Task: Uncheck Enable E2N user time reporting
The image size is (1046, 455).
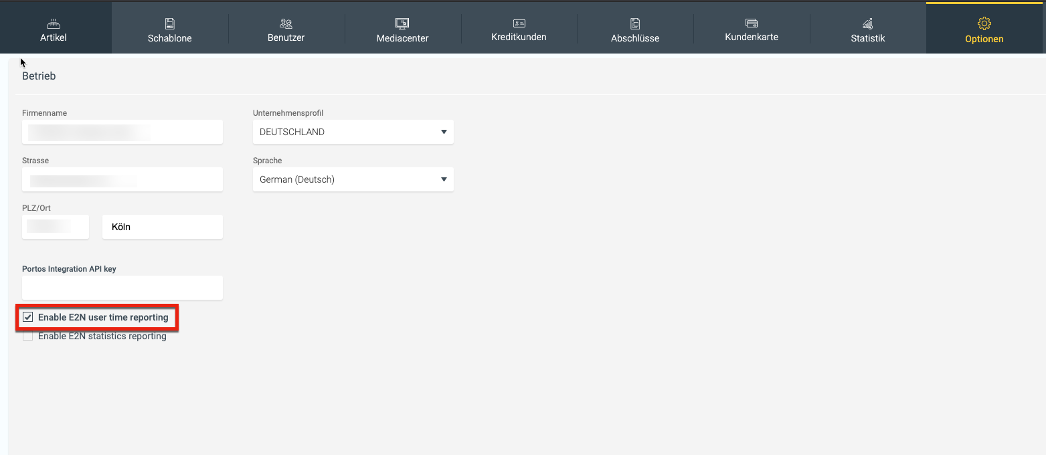Action: 28,317
